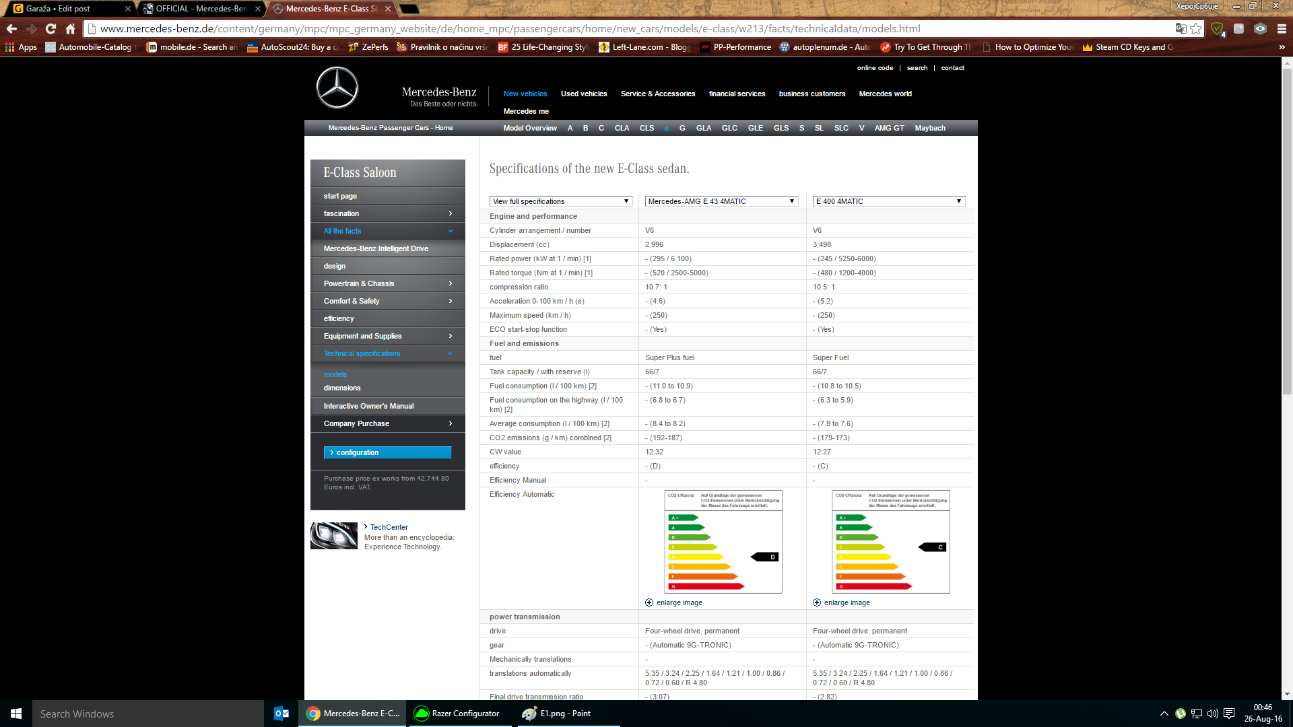This screenshot has height=727, width=1293.
Task: Open Mercedes world menu
Action: [886, 94]
